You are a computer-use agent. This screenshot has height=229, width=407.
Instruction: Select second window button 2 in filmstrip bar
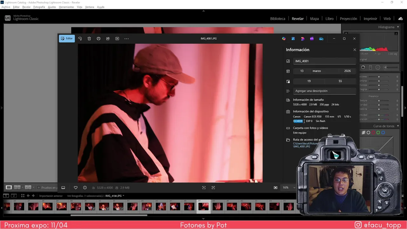14,196
